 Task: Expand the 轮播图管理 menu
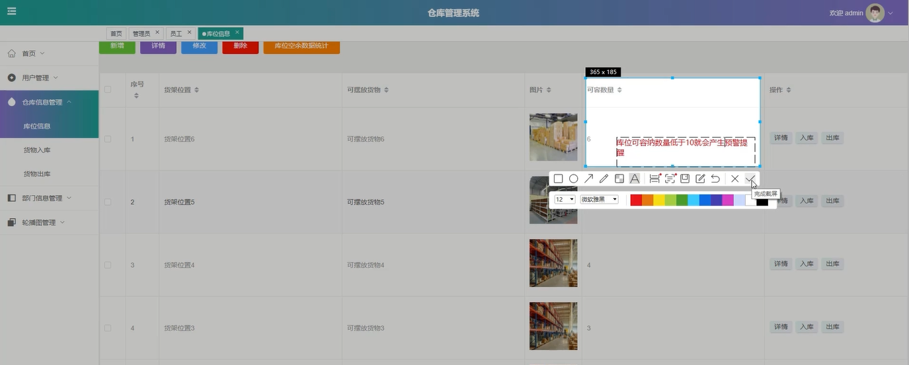point(62,222)
